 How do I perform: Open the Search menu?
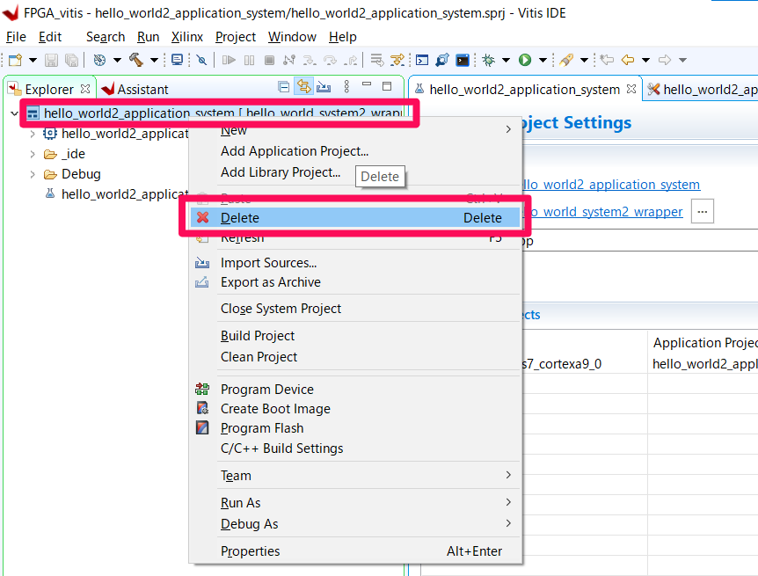(x=106, y=37)
